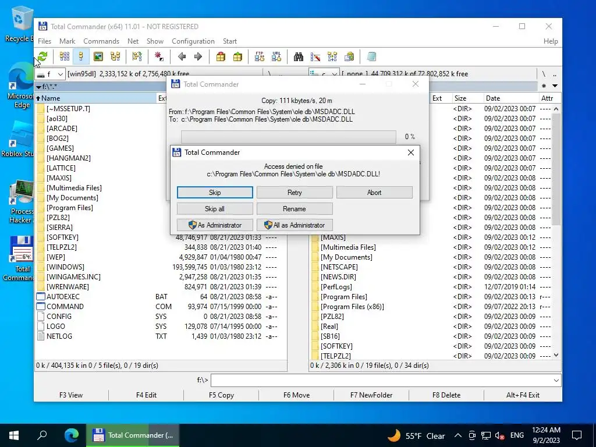Click the right panel scrollbar thumb
Image resolution: width=596 pixels, height=447 pixels.
click(556, 169)
